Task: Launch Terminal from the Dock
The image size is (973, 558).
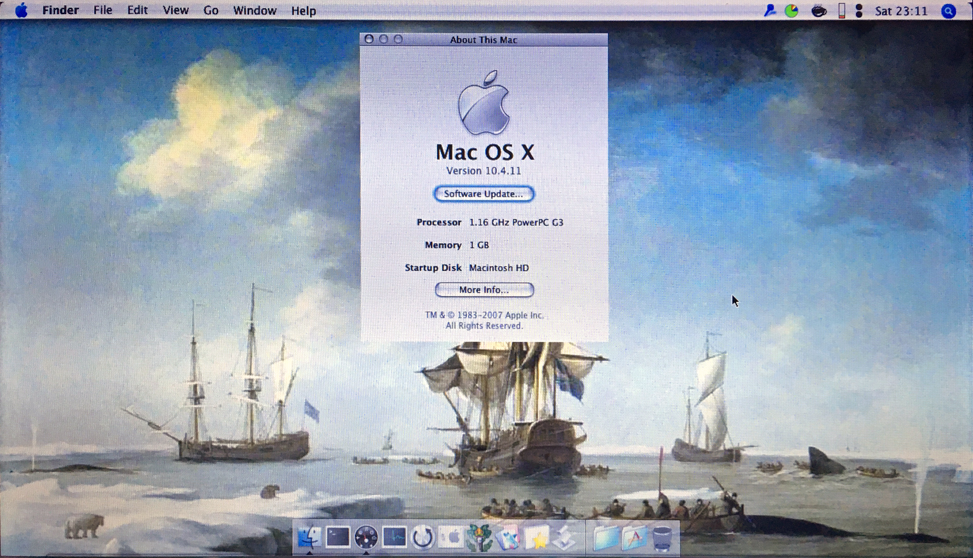Action: point(337,537)
